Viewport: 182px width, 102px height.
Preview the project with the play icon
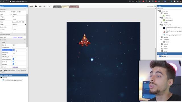(x=49, y=6)
